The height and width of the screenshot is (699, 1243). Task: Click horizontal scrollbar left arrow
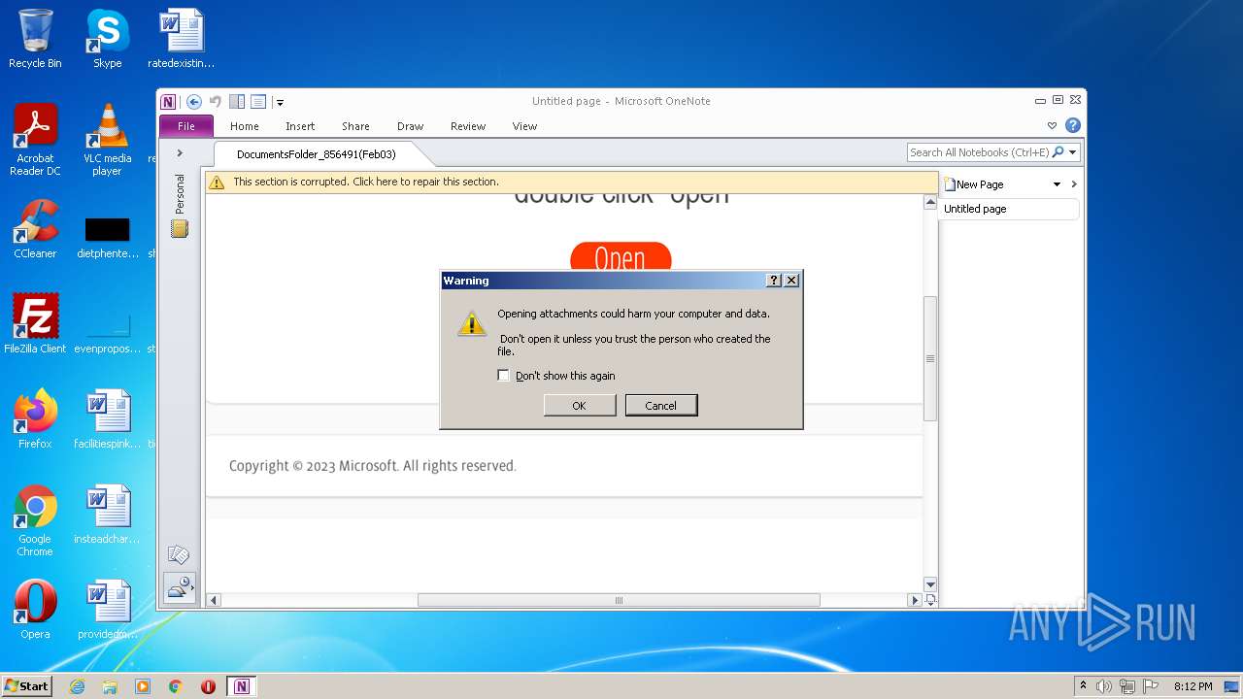(x=214, y=600)
